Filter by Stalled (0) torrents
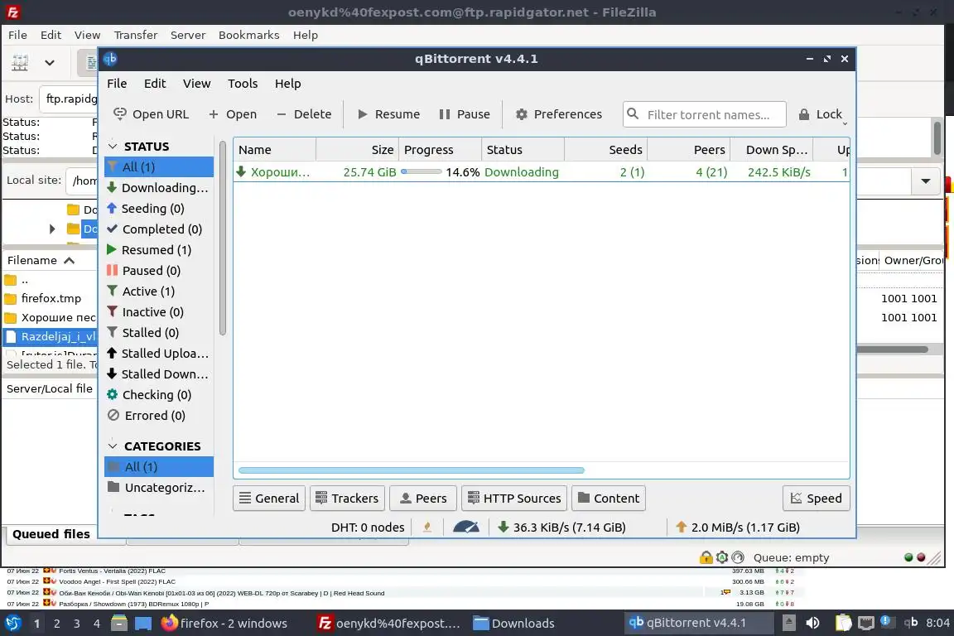 click(x=159, y=332)
